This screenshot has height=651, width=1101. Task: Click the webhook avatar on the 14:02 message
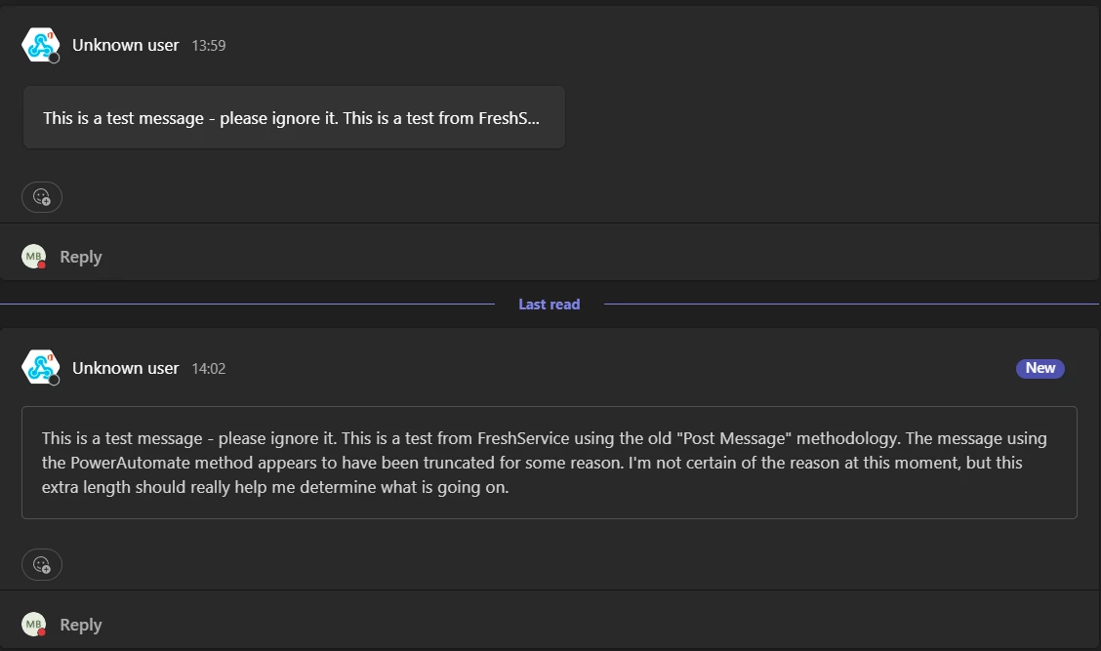coord(40,367)
